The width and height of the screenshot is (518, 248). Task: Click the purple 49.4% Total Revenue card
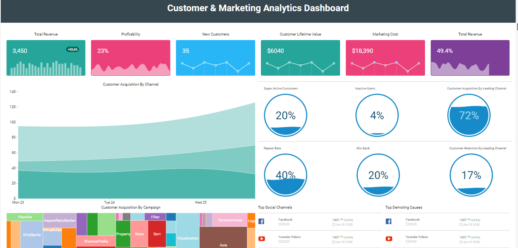470,58
